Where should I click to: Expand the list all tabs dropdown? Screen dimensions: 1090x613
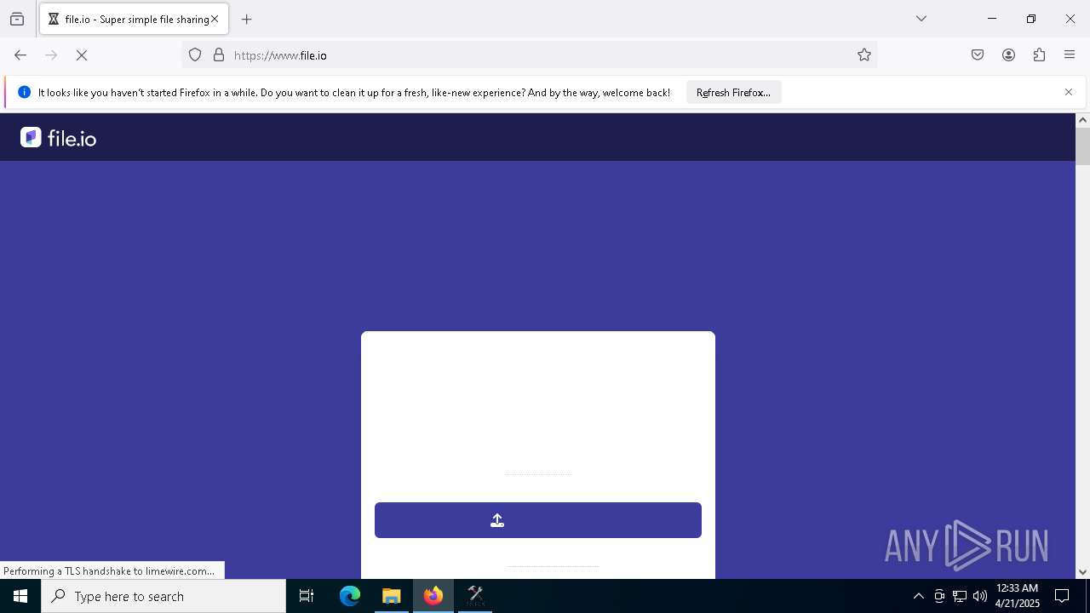921,19
